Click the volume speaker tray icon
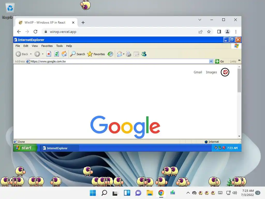 [234, 193]
